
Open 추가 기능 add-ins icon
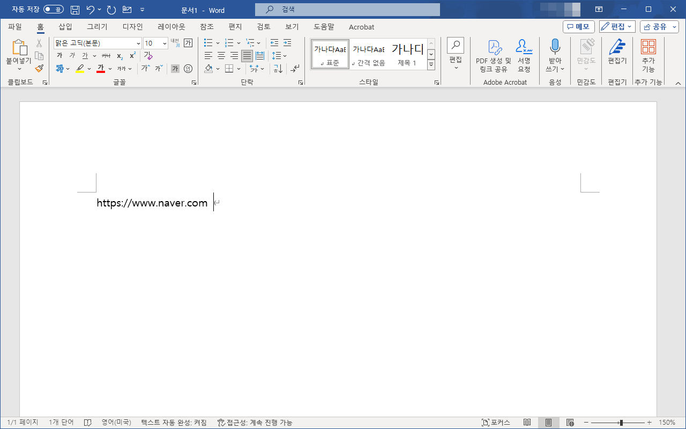(648, 47)
